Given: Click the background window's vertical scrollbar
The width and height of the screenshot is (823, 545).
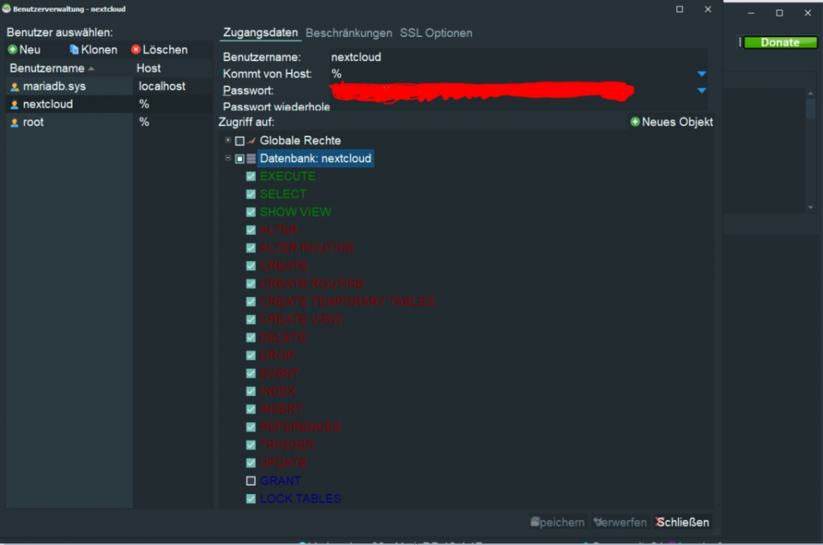Looking at the screenshot, I should 811,150.
